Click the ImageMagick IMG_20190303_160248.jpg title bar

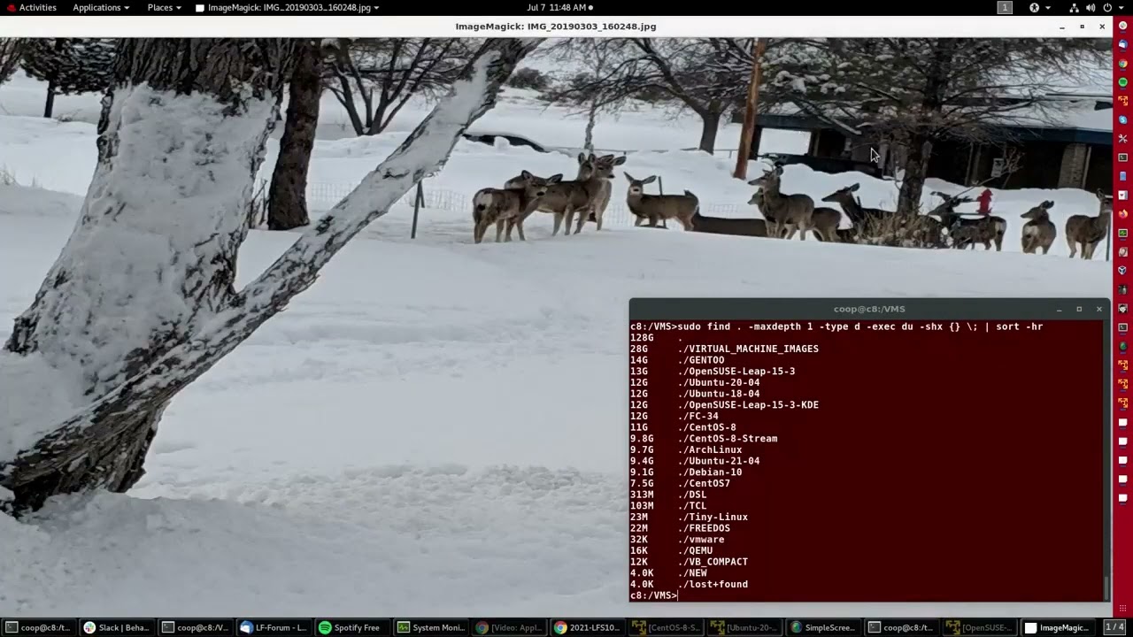556,27
